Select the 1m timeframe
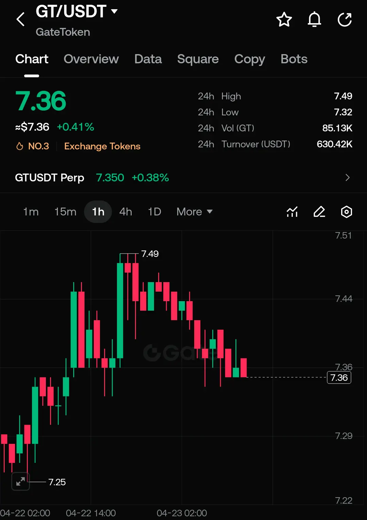This screenshot has width=367, height=520. point(31,212)
